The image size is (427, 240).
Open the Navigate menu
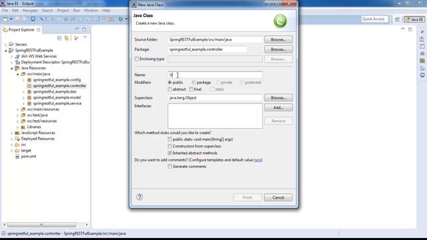coord(30,11)
